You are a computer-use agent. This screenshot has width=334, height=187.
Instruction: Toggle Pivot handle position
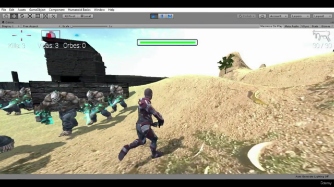click(70, 16)
